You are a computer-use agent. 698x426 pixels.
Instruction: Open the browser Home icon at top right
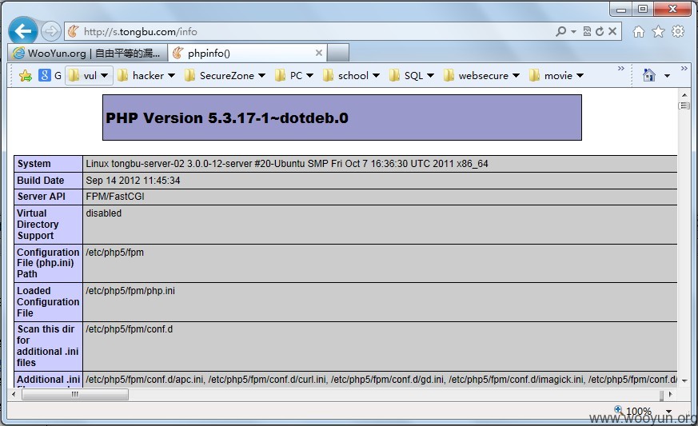639,32
